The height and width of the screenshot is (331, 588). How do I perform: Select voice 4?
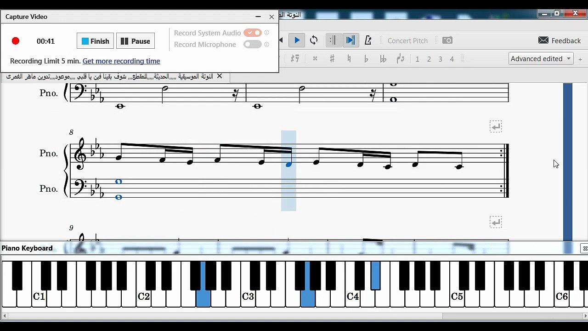452,59
